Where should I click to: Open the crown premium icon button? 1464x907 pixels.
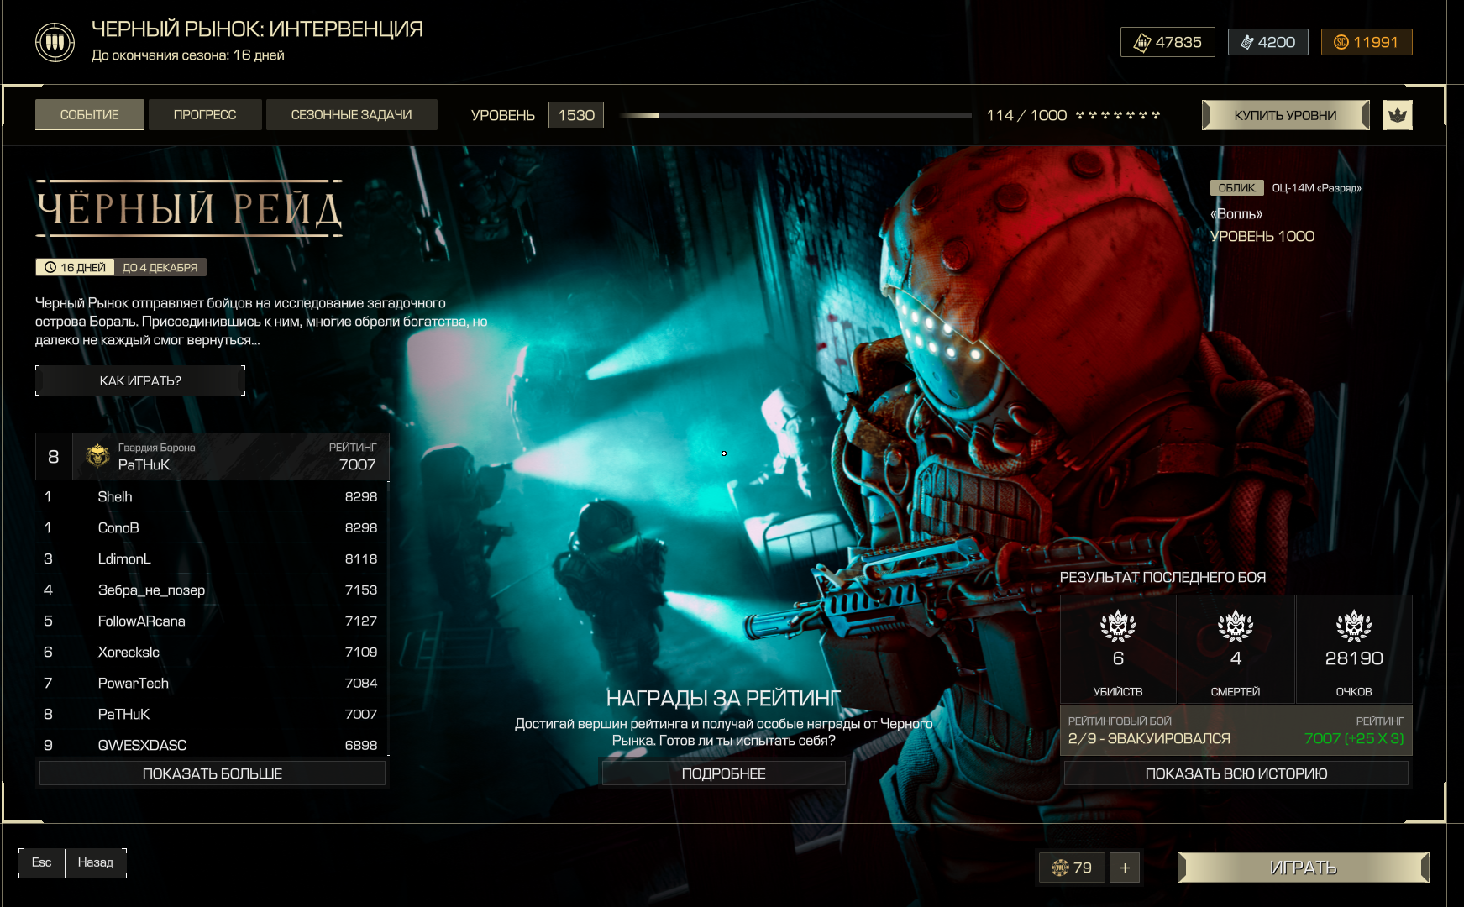point(1397,115)
